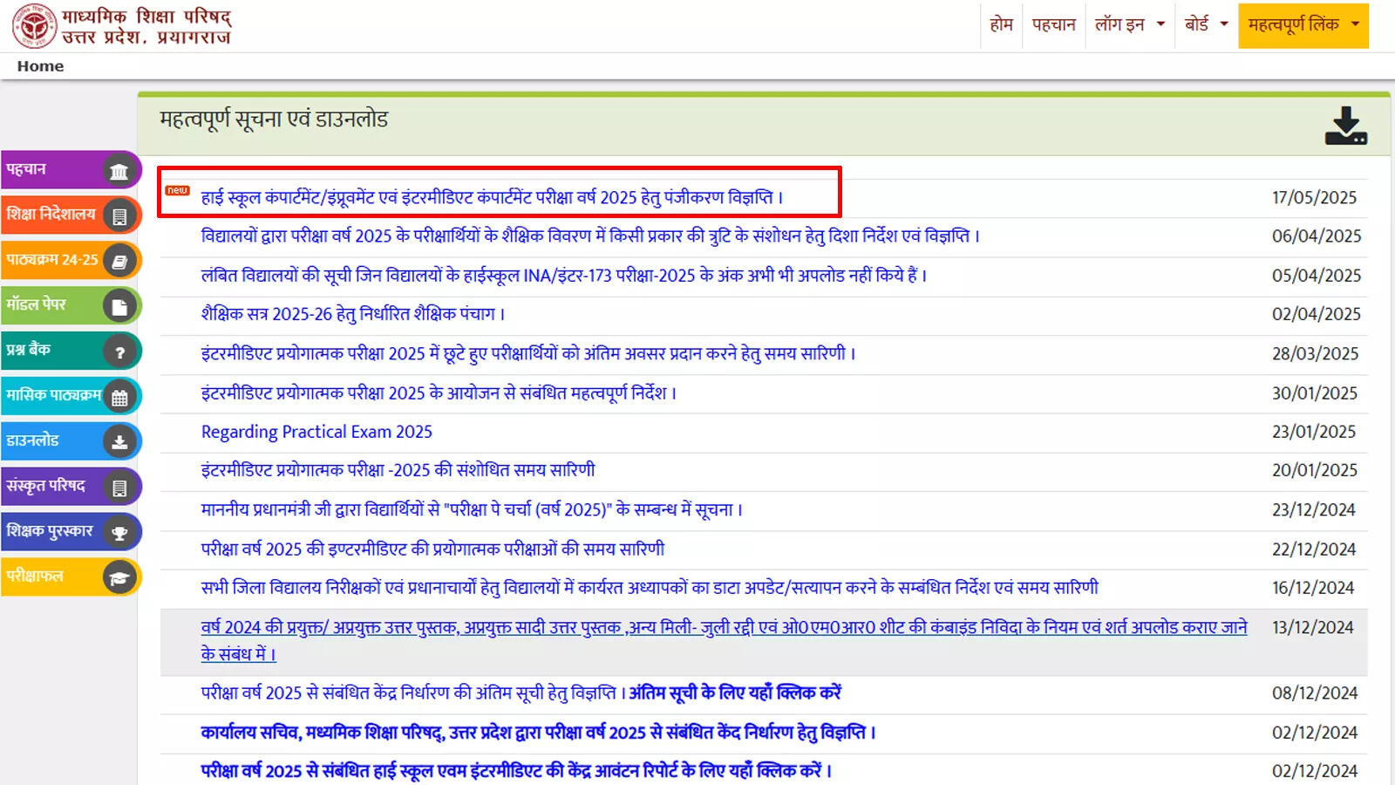Click the UP board logo emblem

click(x=34, y=25)
